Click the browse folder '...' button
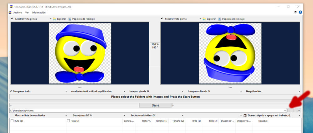The image size is (313, 133). click(x=290, y=110)
